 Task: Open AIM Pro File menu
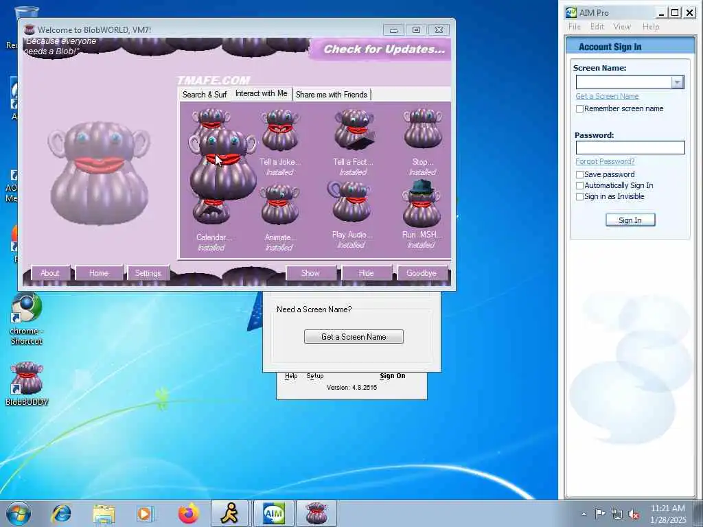click(x=575, y=27)
